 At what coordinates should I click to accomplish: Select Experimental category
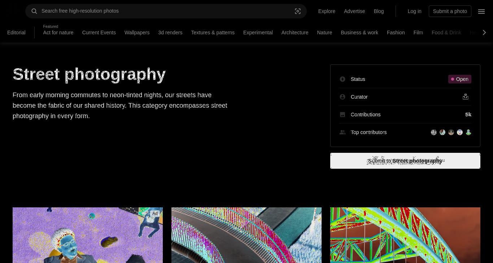click(x=258, y=33)
